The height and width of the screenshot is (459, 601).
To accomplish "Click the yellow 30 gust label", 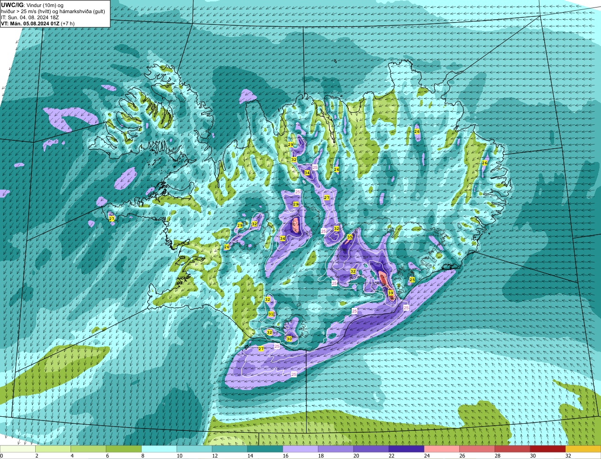I will pos(289,339).
